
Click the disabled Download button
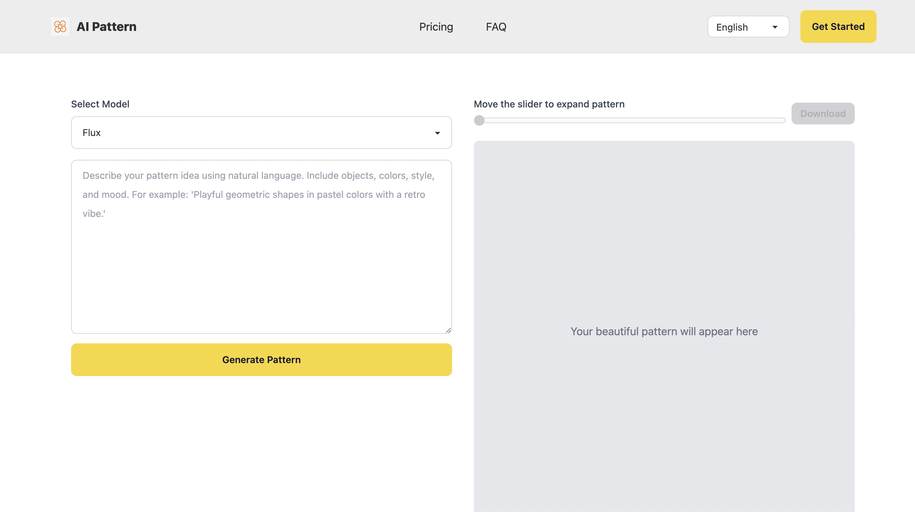pos(822,114)
